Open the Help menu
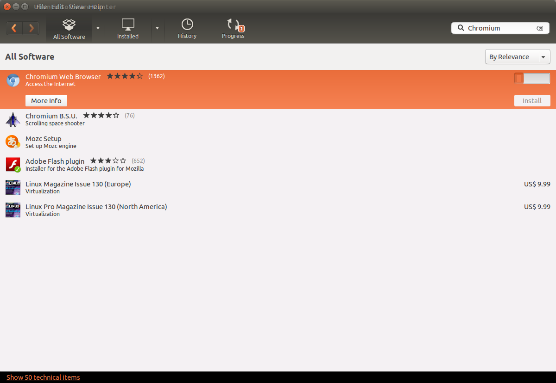Viewport: 556px width, 383px height. coord(96,7)
